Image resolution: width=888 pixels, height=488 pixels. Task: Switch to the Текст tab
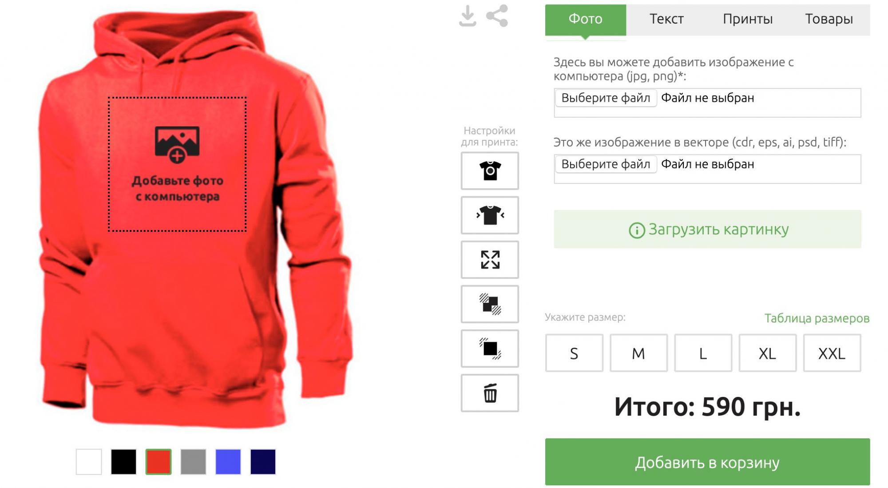666,19
